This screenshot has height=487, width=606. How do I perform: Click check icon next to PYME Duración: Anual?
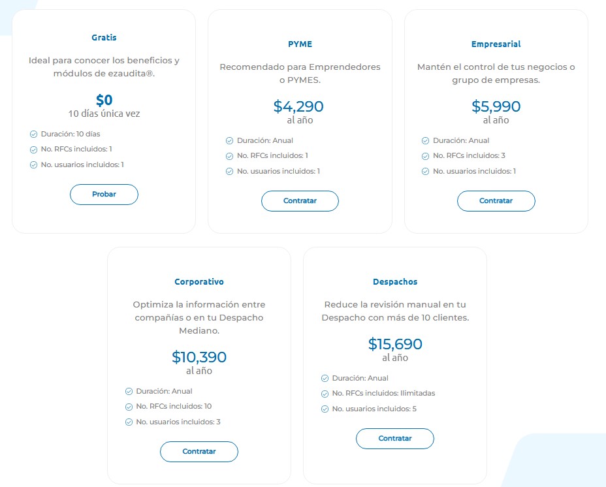(230, 141)
